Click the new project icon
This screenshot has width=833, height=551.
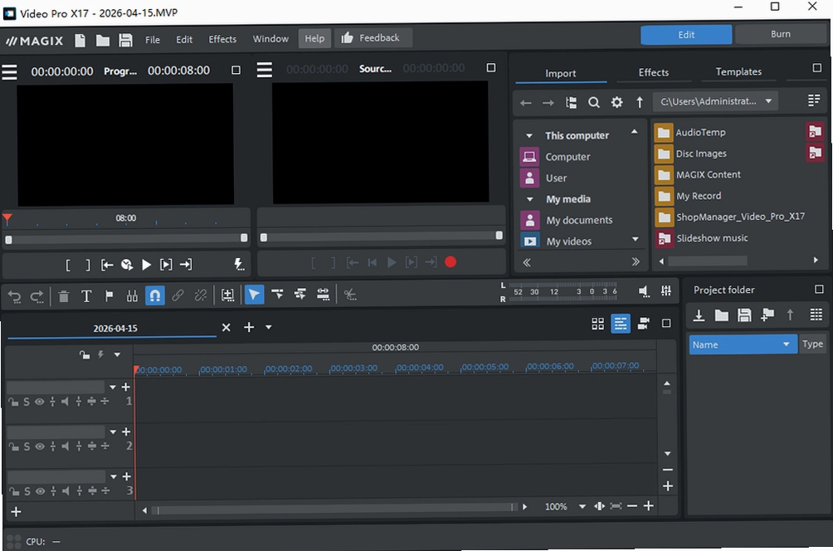point(80,40)
